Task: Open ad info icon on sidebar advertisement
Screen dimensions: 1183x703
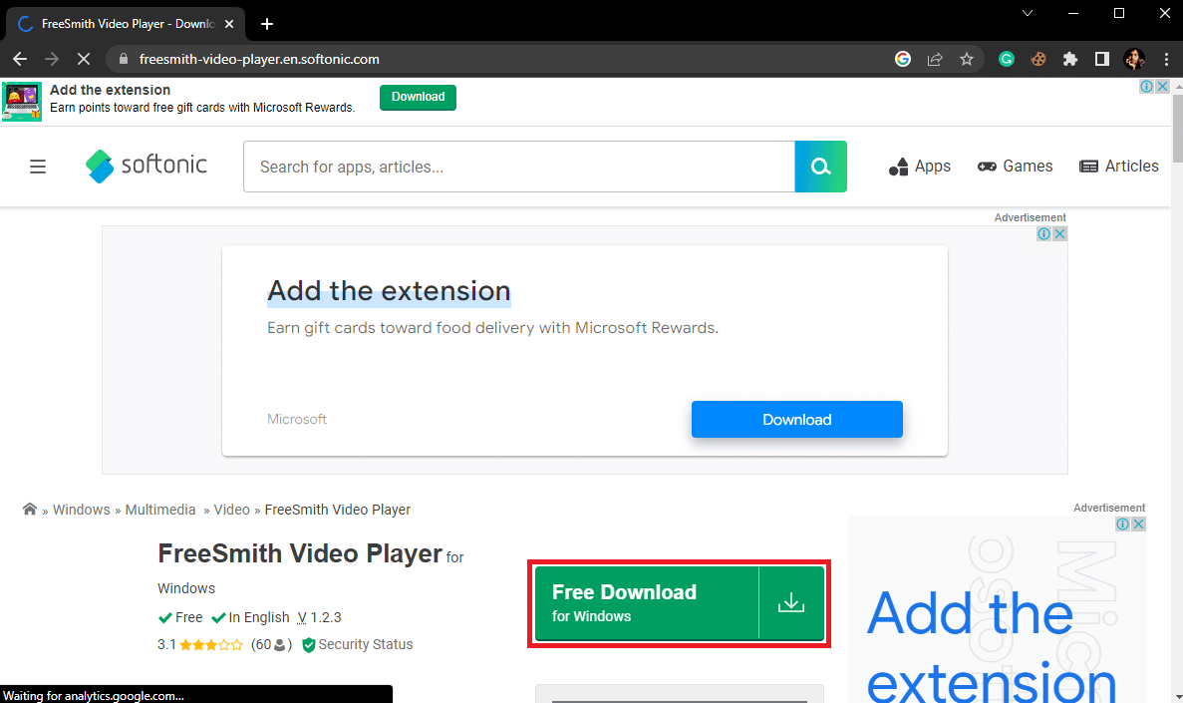Action: point(1122,525)
